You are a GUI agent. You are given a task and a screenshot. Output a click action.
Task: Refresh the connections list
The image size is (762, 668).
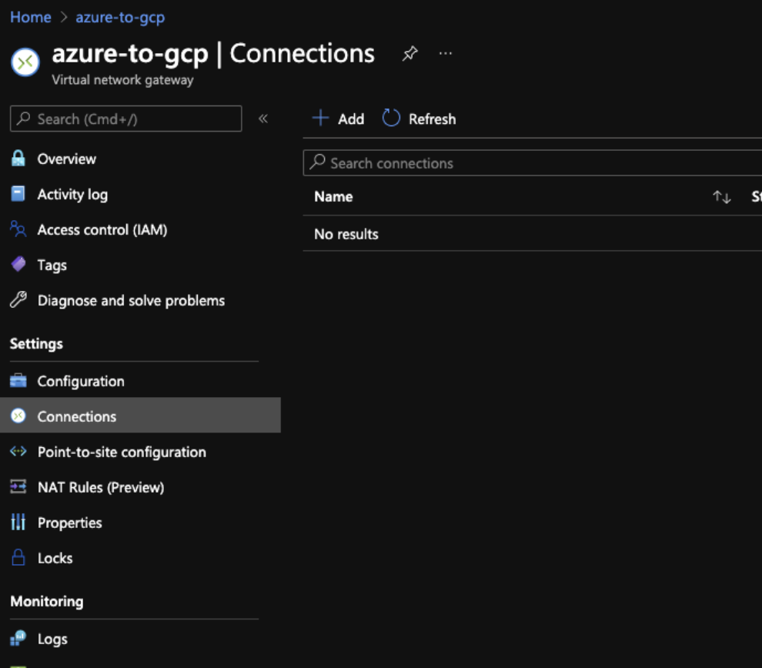click(419, 119)
